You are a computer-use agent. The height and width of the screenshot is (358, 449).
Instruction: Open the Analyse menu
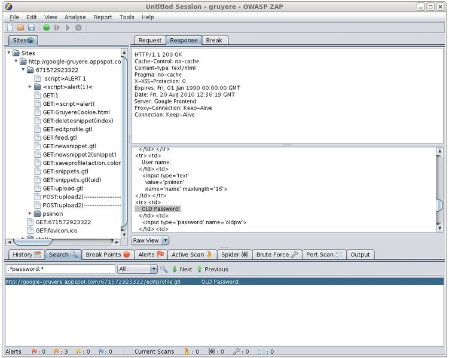click(x=75, y=17)
